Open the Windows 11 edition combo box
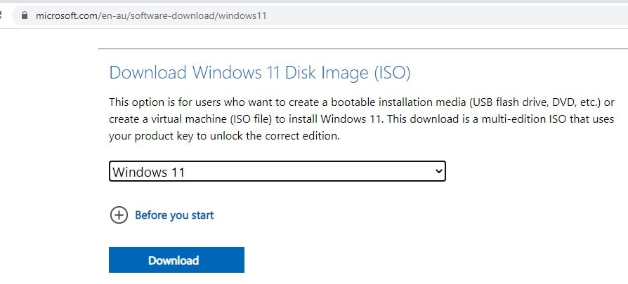This screenshot has height=284, width=628. coord(277,171)
